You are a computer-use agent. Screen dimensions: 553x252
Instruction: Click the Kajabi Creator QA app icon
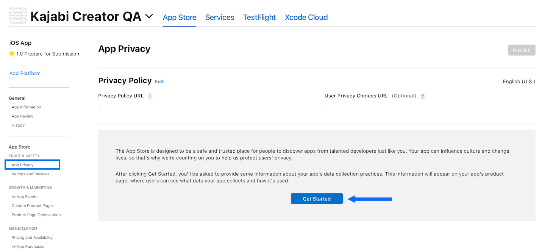[x=18, y=16]
